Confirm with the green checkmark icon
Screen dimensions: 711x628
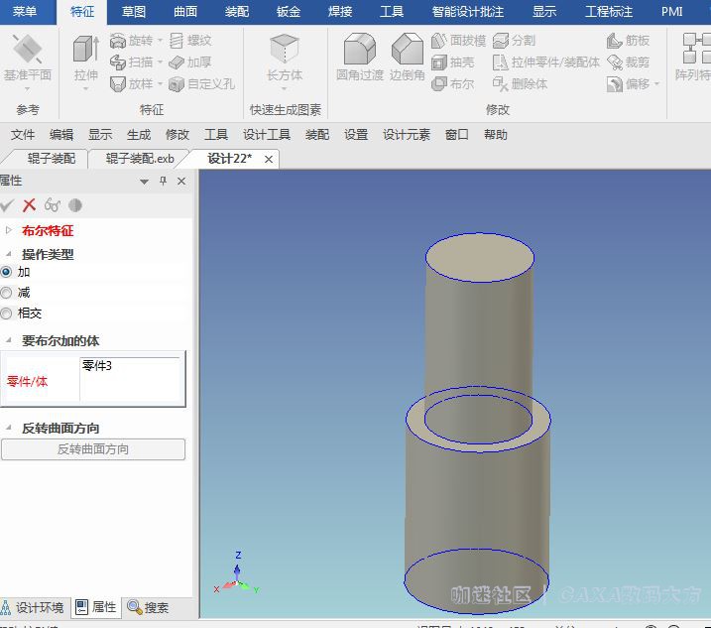pos(7,205)
